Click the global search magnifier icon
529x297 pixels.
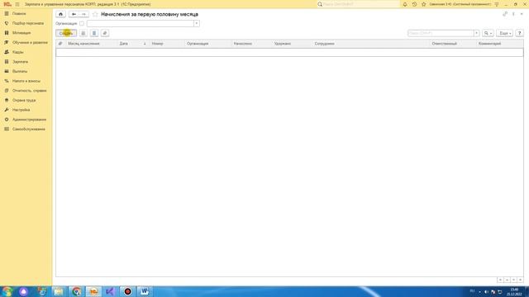point(320,4)
